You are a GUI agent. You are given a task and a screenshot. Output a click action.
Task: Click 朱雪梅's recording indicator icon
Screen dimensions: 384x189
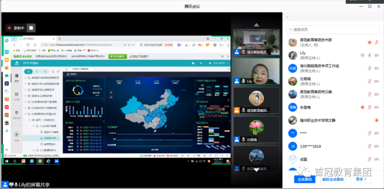[363, 107]
